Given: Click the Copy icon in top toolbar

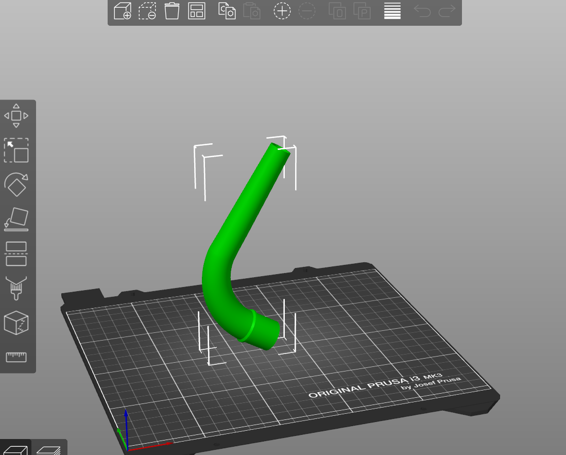Looking at the screenshot, I should (227, 11).
